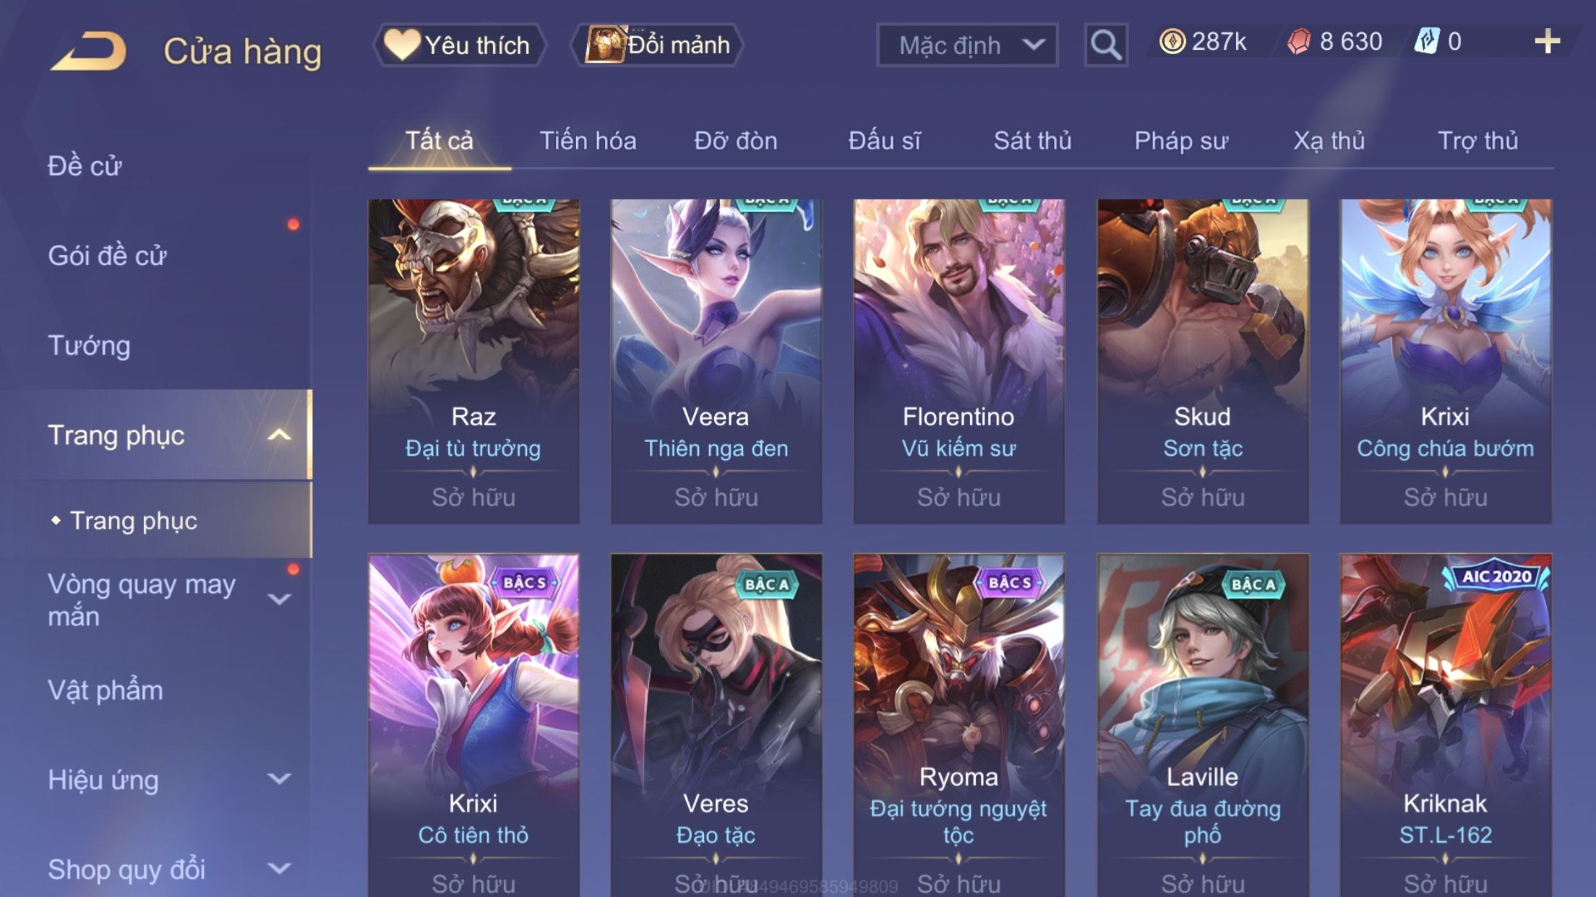
Task: Expand the Hiệu ứng sidebar section
Action: (x=279, y=779)
